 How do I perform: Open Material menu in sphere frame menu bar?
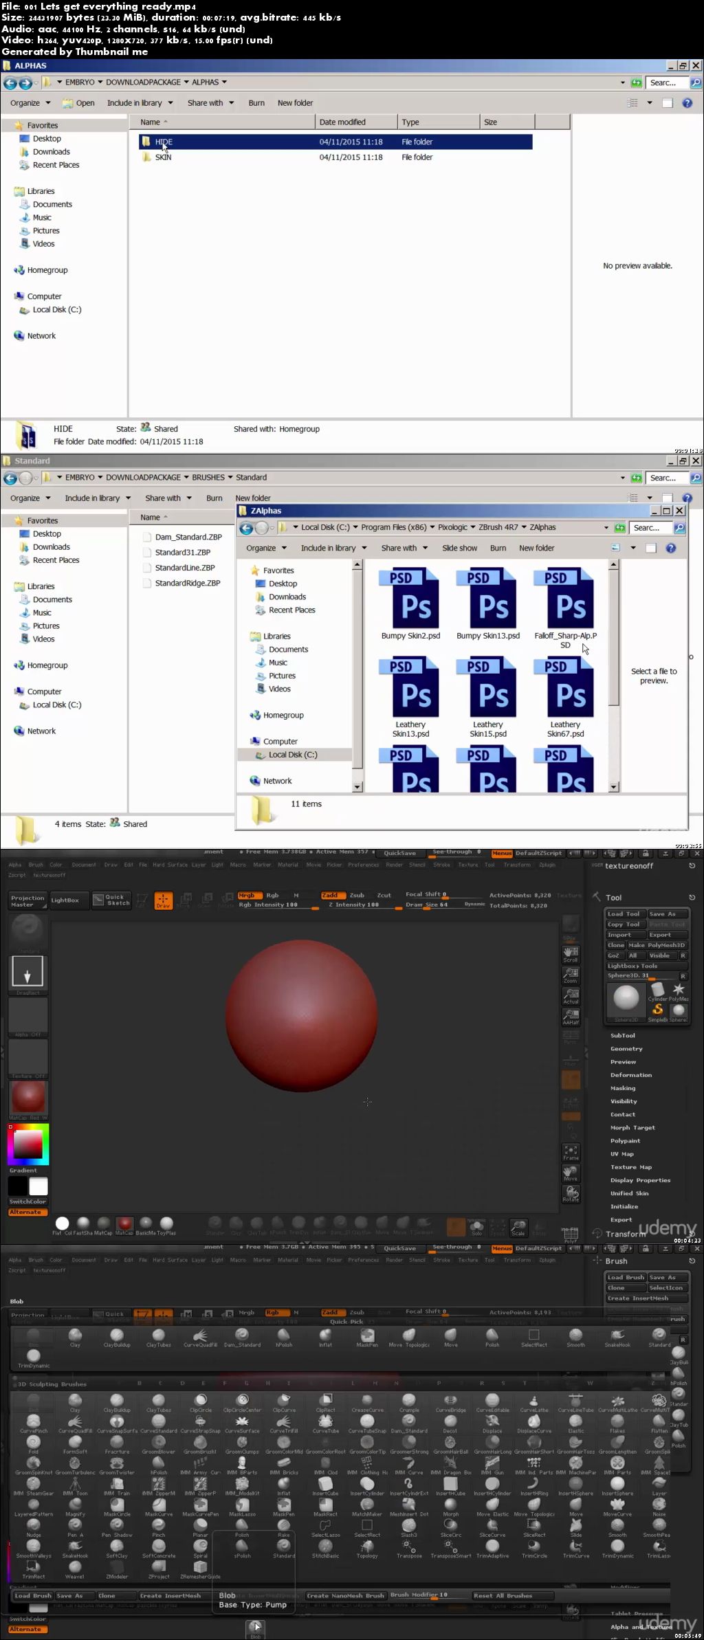tap(287, 865)
